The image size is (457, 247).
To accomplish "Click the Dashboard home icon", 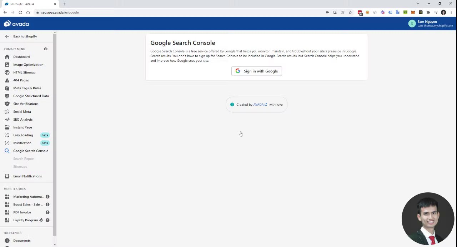I will pyautogui.click(x=7, y=57).
